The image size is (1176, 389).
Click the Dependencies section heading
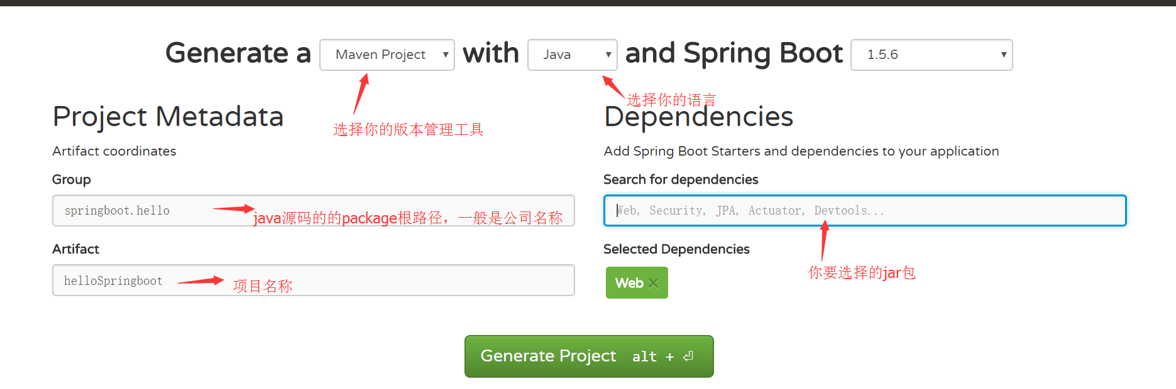pos(698,118)
